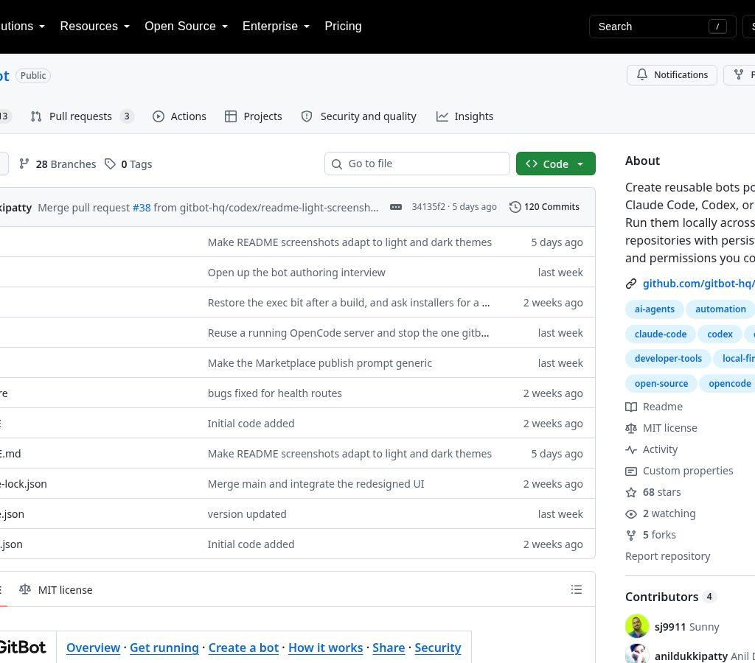Click the Projects table icon

coord(231,116)
